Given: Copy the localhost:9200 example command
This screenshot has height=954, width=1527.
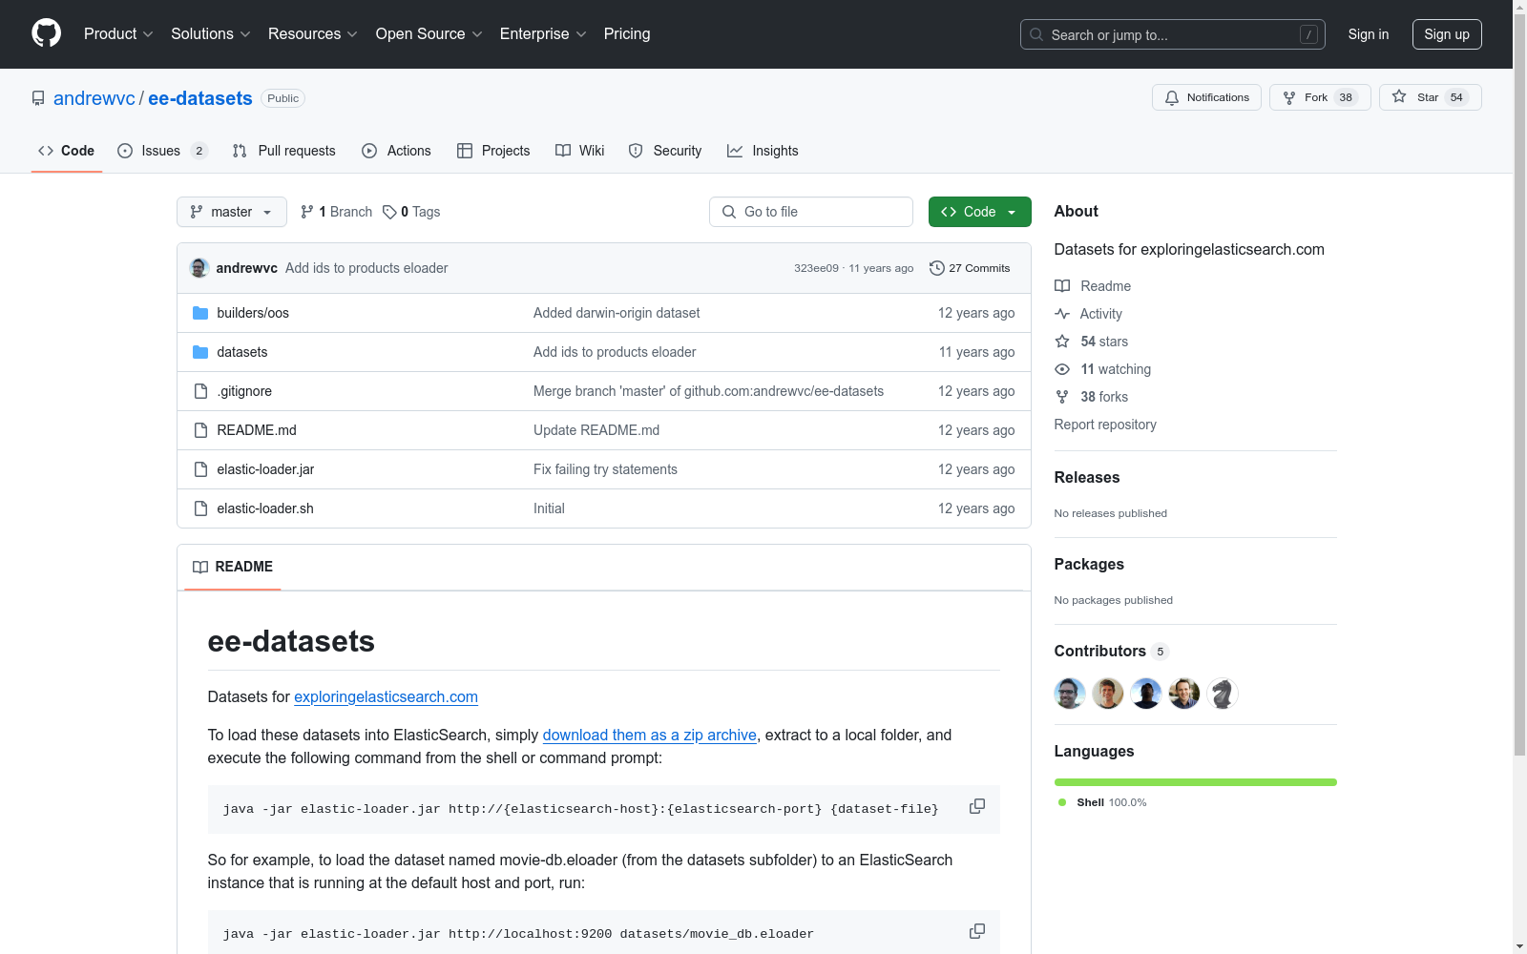Looking at the screenshot, I should [977, 931].
